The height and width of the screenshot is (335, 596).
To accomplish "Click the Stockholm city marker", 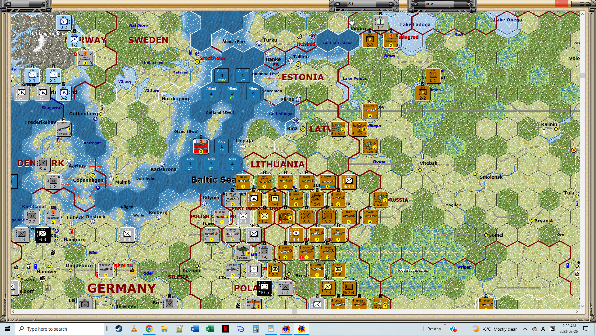I will pos(197,62).
